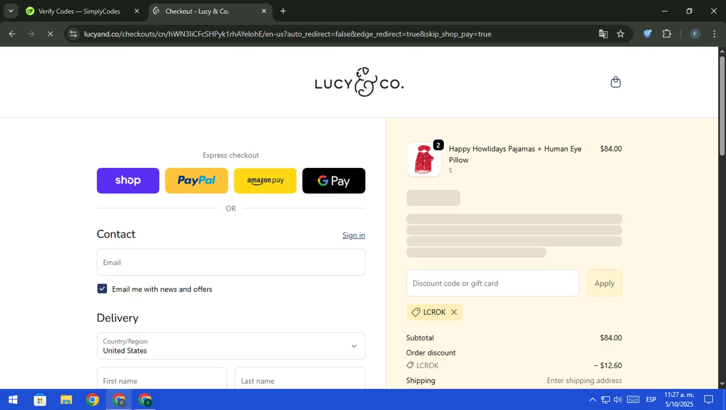Click the LCROK discount tag label
Screen dimensions: 726x410
(434, 312)
